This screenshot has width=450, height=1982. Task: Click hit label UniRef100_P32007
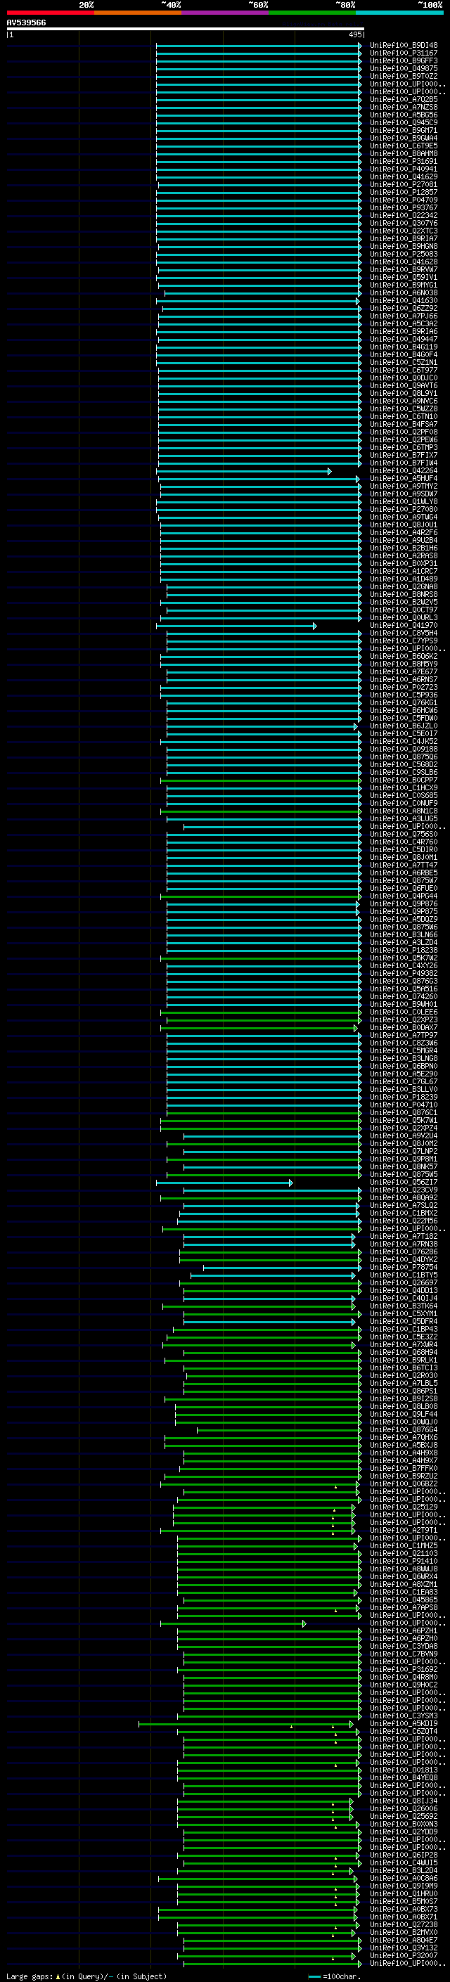coord(404,1955)
